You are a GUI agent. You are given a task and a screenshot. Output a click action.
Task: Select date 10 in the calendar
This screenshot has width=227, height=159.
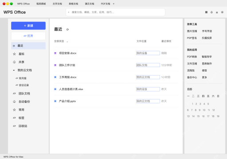[204, 110]
